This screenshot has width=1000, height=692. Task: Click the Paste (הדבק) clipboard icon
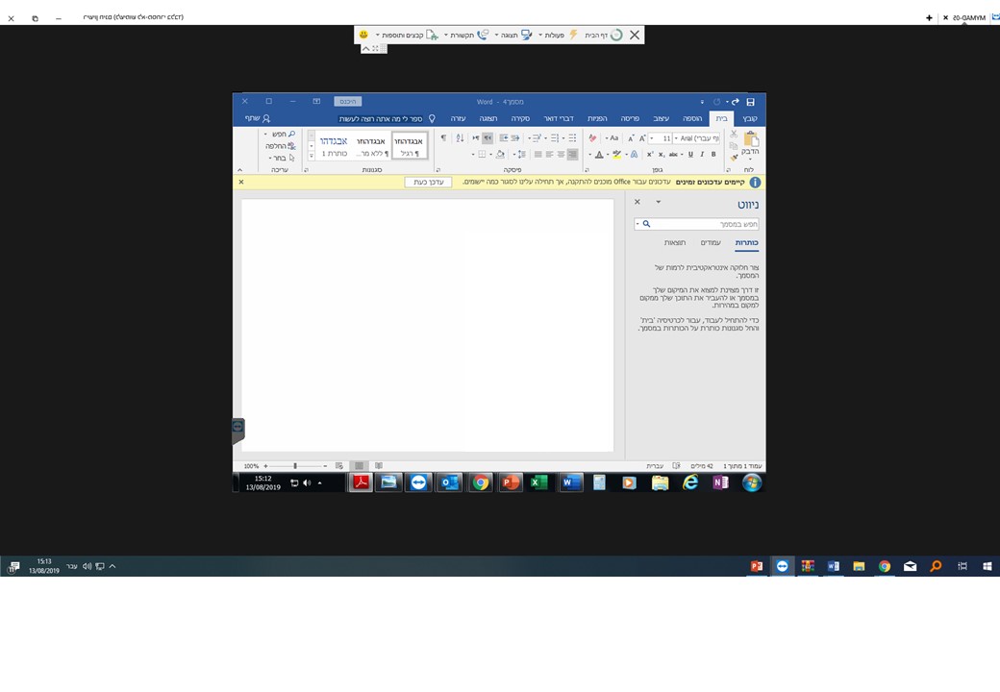coord(751,139)
